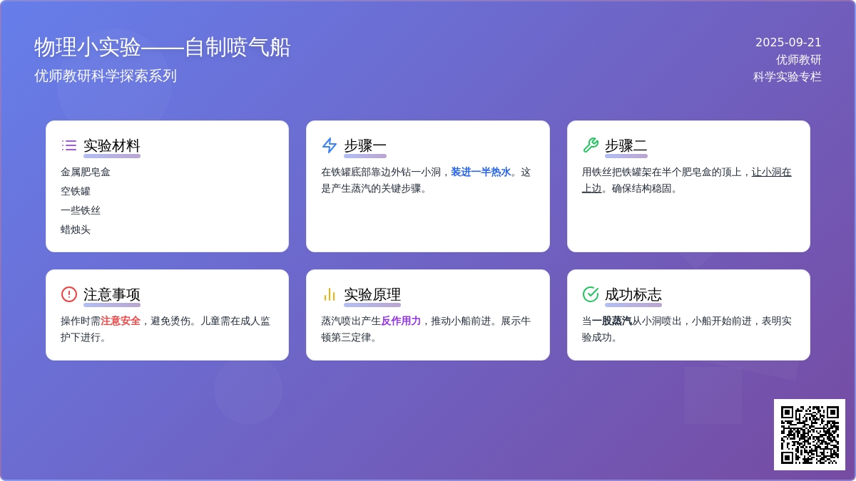Click the check circle icon beside 成功标志

[x=590, y=294]
